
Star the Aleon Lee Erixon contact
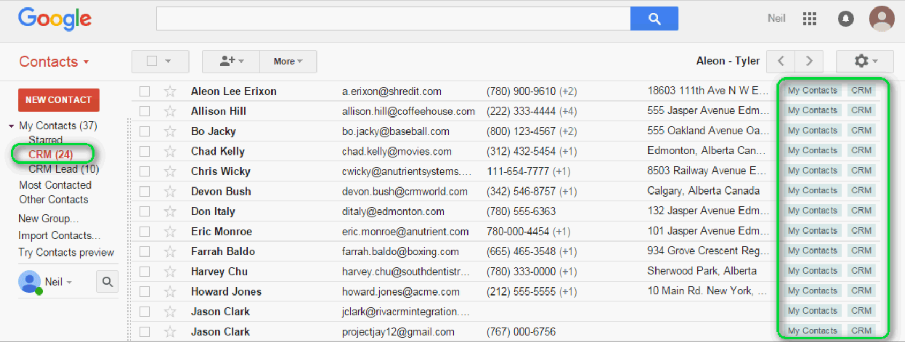coord(170,91)
